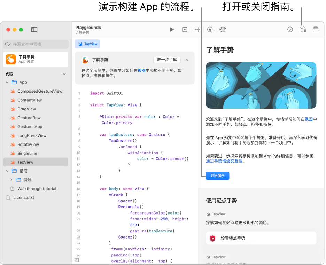
Task: Click the checkmark circle toolbar icon
Action: (x=290, y=30)
